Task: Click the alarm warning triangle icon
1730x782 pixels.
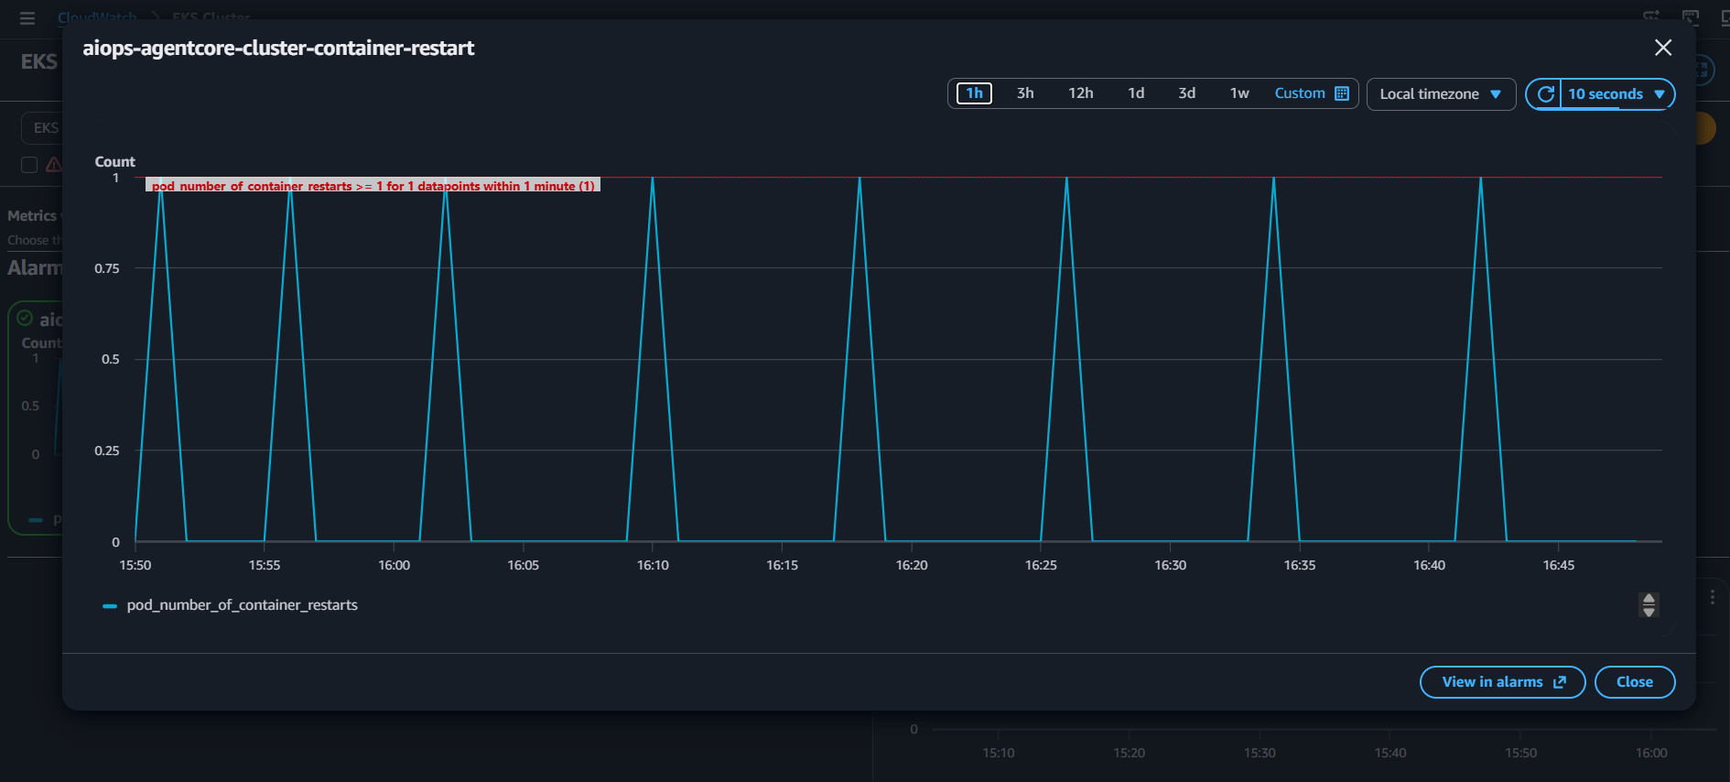Action: 54,165
